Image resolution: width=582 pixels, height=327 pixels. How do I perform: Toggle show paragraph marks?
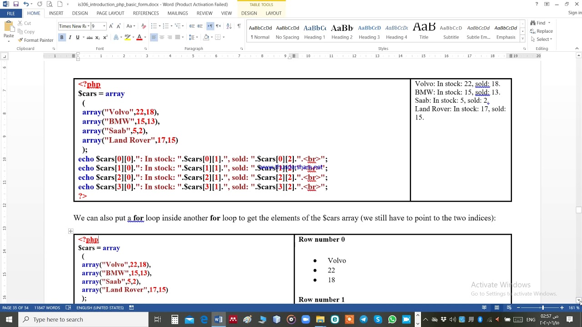(239, 26)
